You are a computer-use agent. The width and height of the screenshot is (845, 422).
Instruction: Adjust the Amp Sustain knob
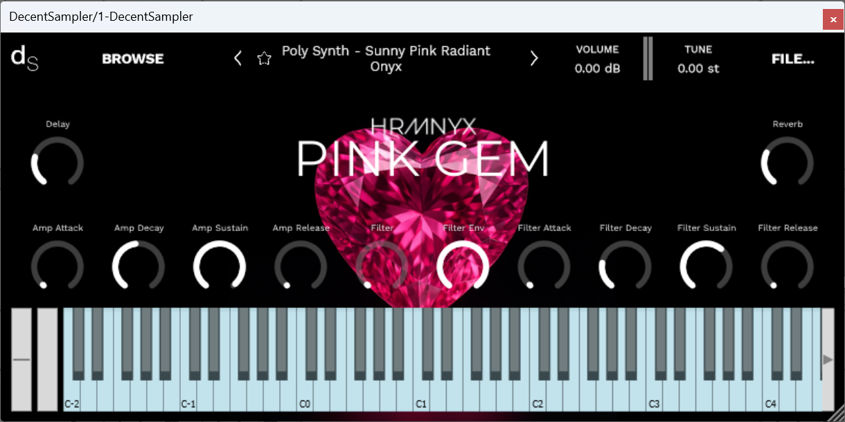click(220, 267)
